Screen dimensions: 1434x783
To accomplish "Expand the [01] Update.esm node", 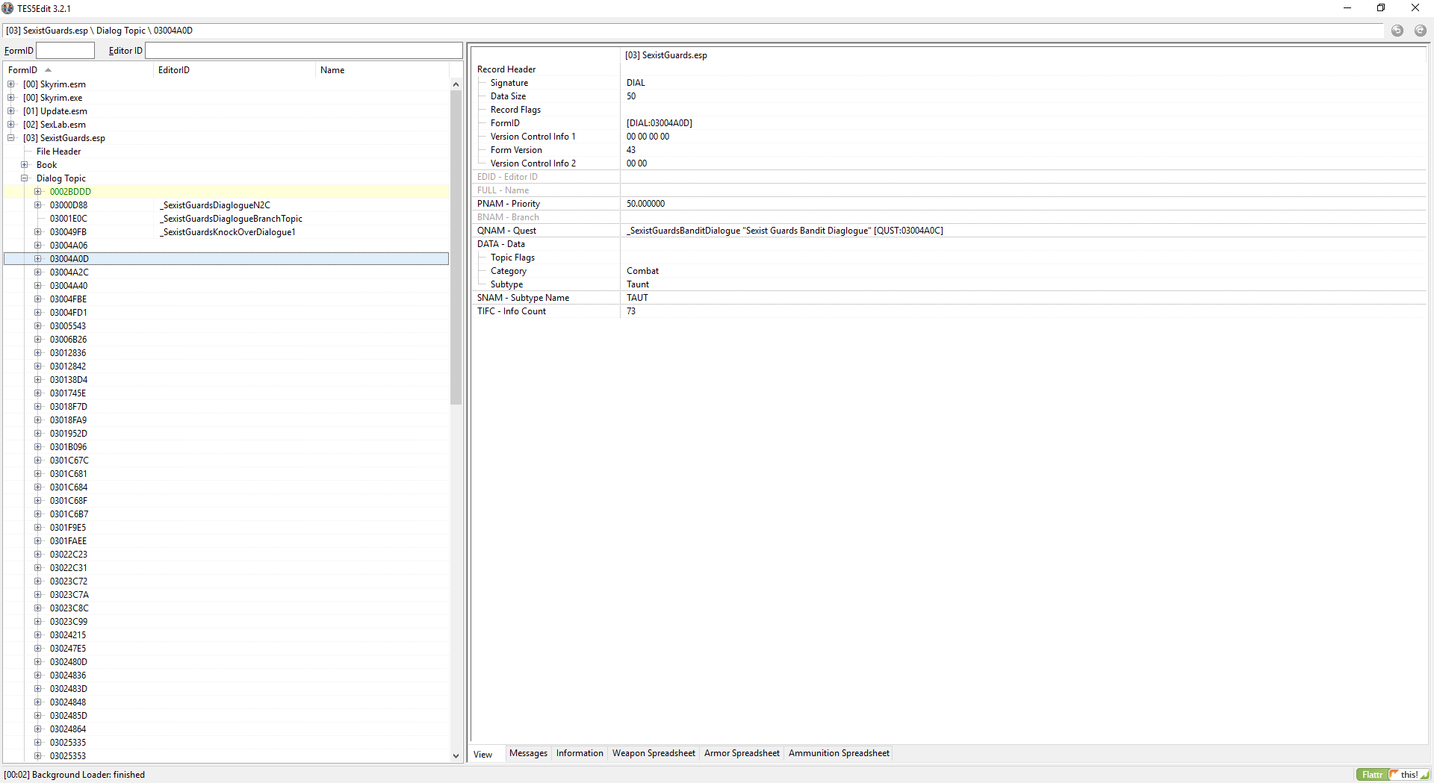I will coord(11,111).
